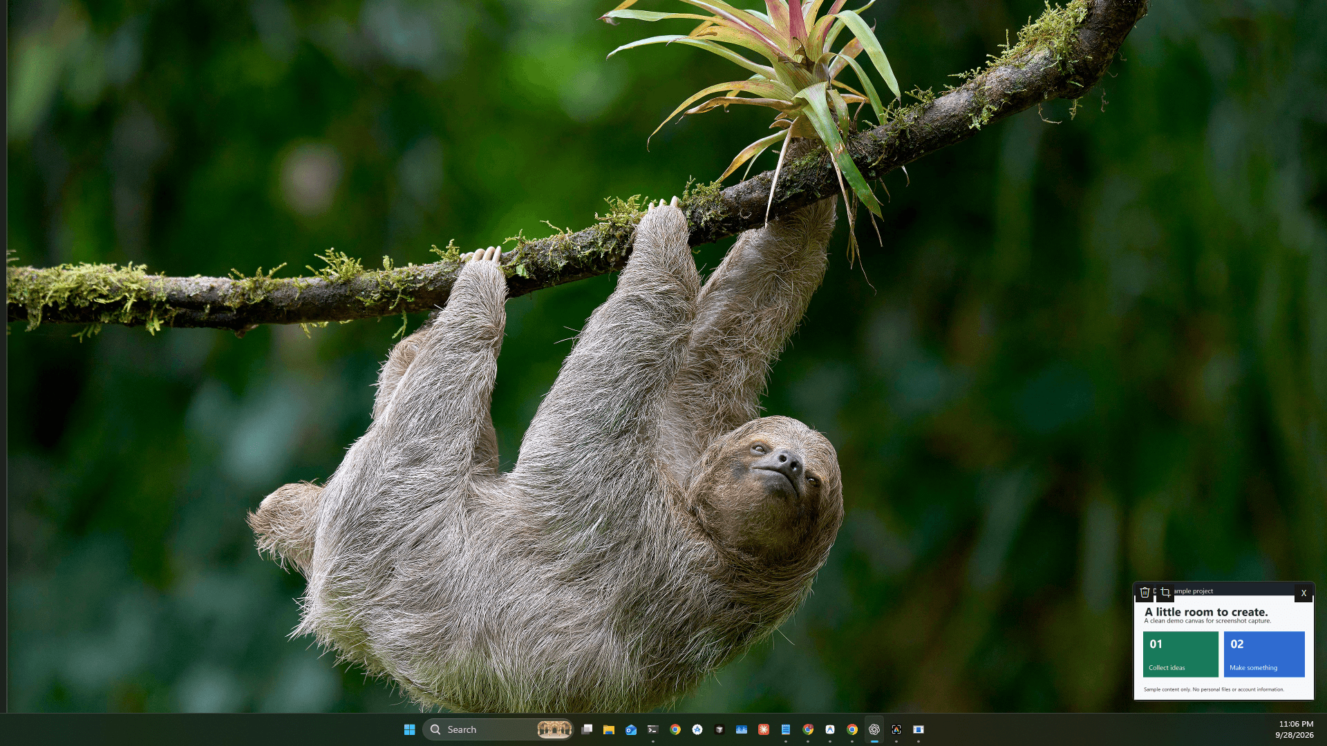Open the search highlight image in Search box
Screen dimensions: 1327x746
(x=554, y=729)
